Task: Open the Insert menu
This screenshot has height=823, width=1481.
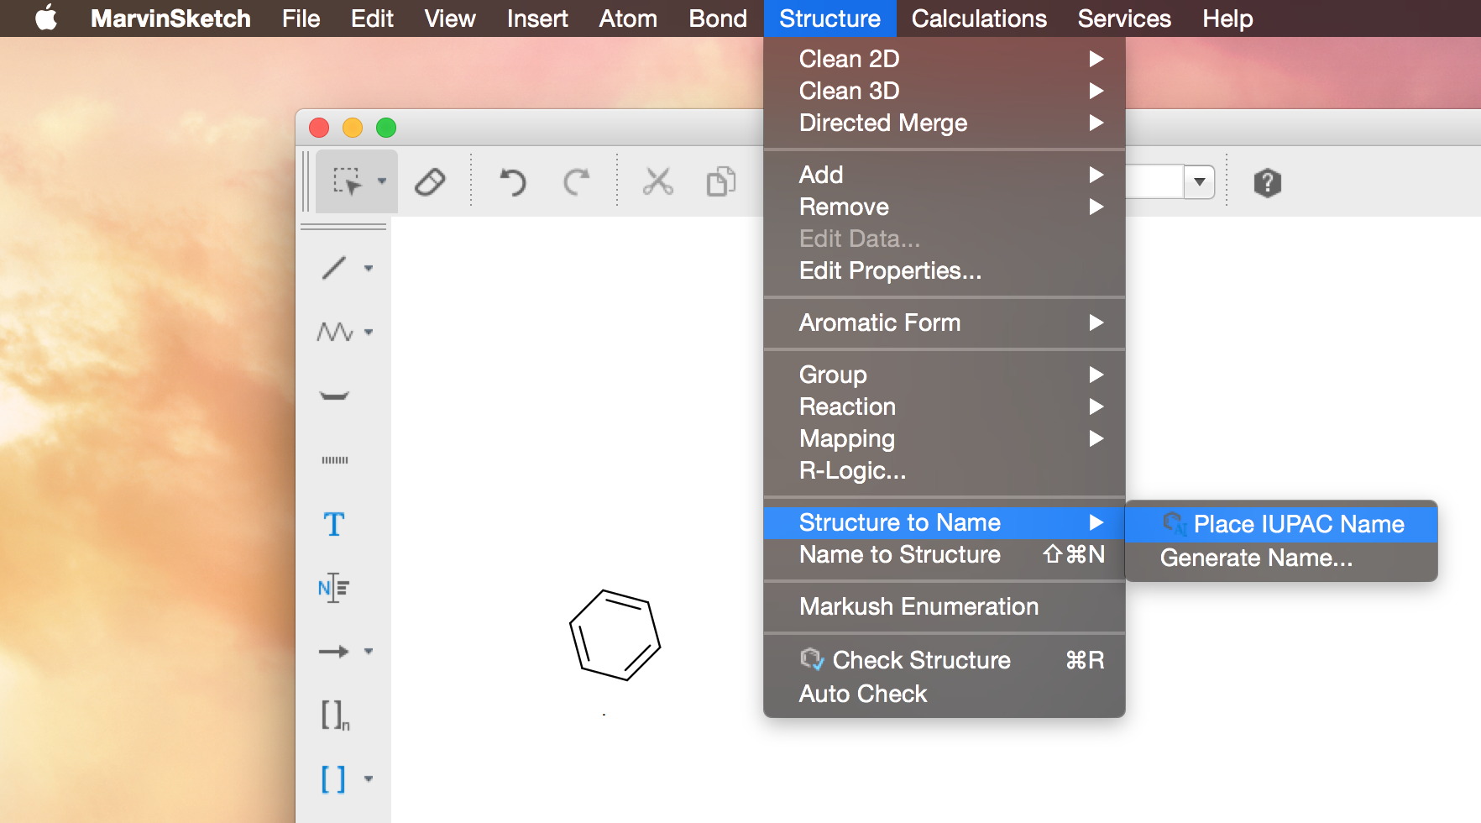Action: [x=537, y=18]
